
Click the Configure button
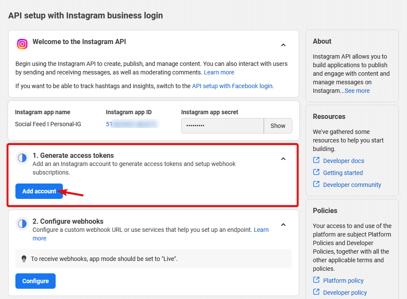tap(35, 281)
